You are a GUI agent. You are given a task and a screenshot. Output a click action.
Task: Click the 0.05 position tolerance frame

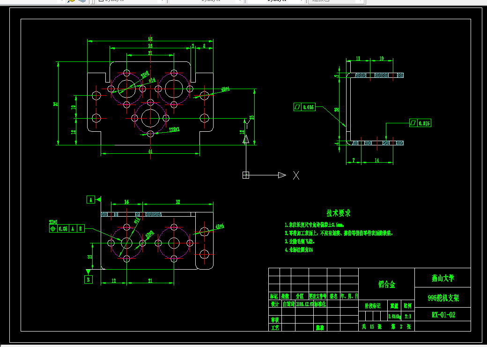(x=67, y=228)
